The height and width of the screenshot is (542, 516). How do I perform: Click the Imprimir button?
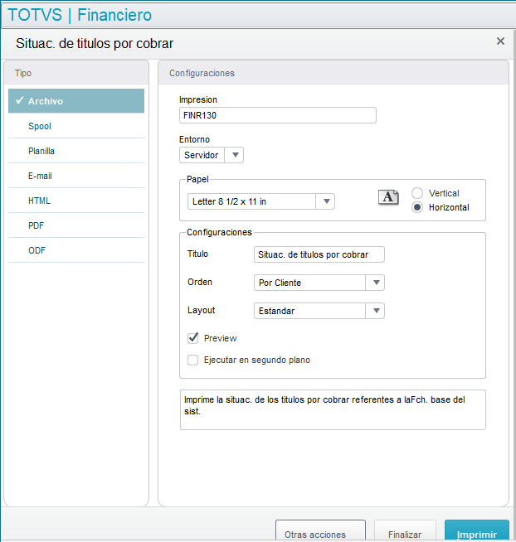click(476, 530)
